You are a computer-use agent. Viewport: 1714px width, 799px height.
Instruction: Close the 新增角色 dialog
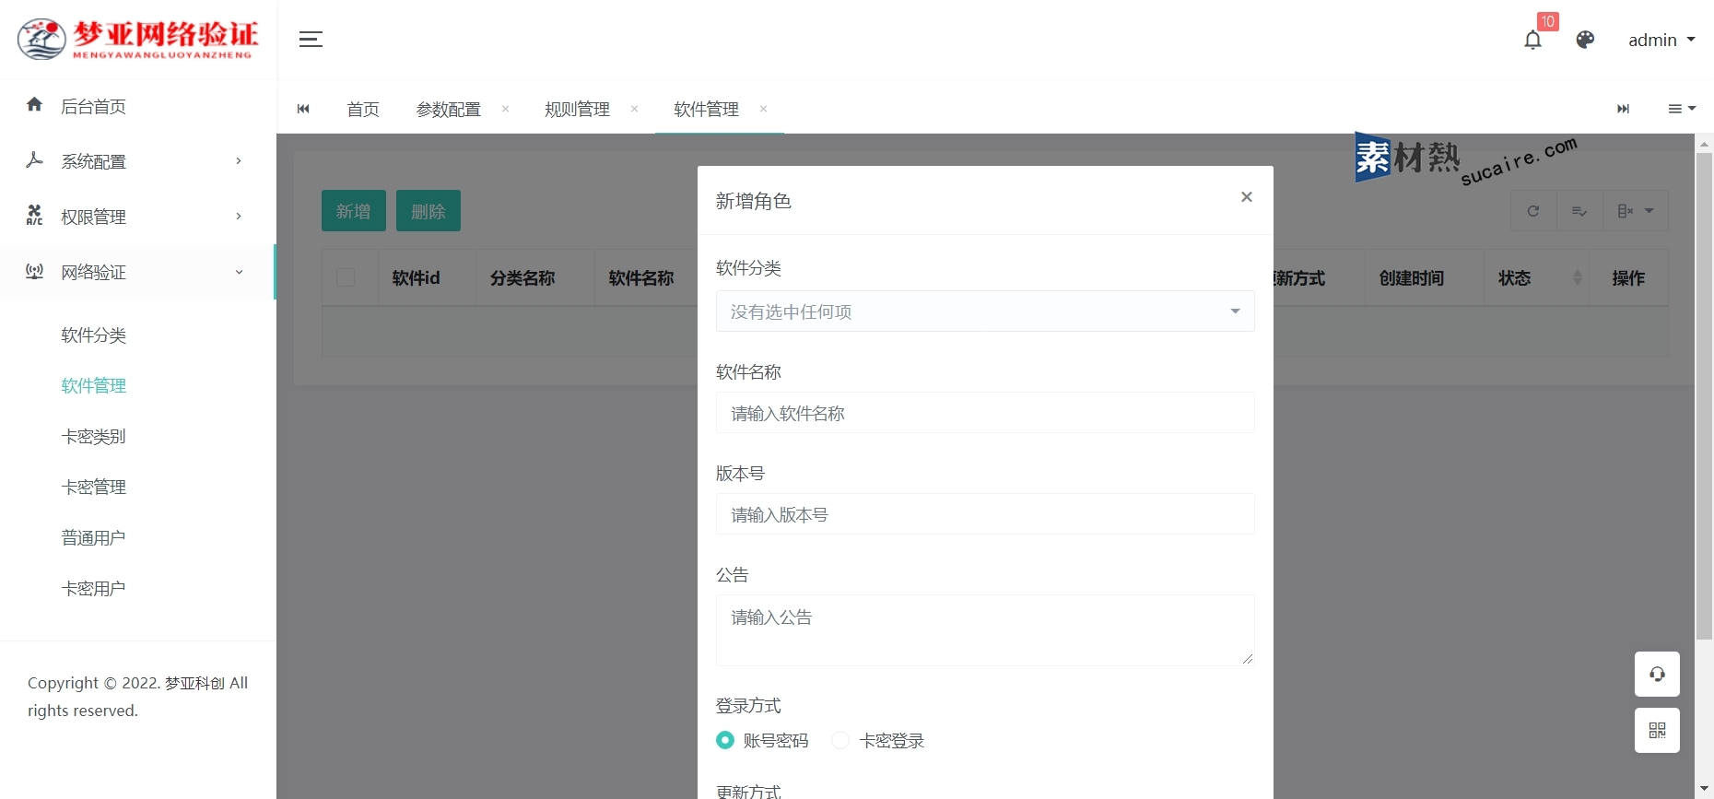[x=1246, y=197]
